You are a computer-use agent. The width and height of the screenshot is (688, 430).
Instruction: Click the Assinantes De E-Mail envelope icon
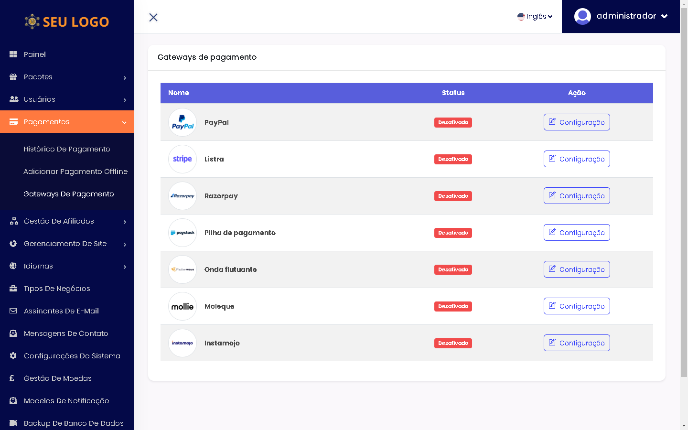(13, 311)
